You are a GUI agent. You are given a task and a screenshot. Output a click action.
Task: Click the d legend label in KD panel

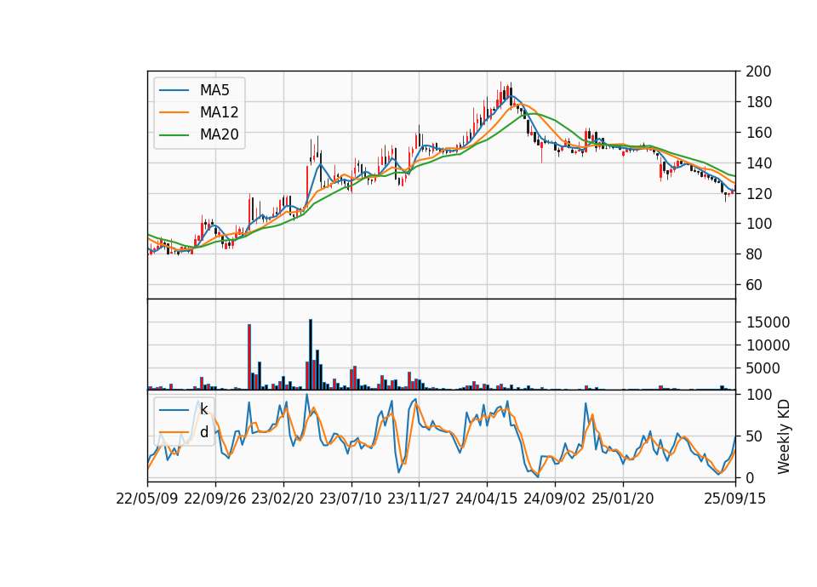(203, 432)
